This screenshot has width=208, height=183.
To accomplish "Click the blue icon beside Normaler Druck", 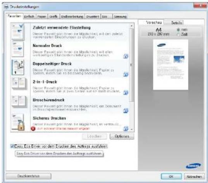I will tap(125, 56).
